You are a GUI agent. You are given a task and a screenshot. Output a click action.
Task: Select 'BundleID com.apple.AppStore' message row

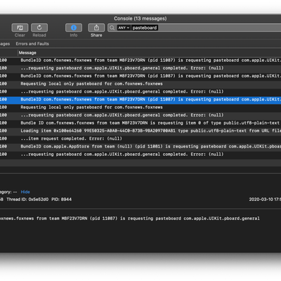click(x=140, y=147)
